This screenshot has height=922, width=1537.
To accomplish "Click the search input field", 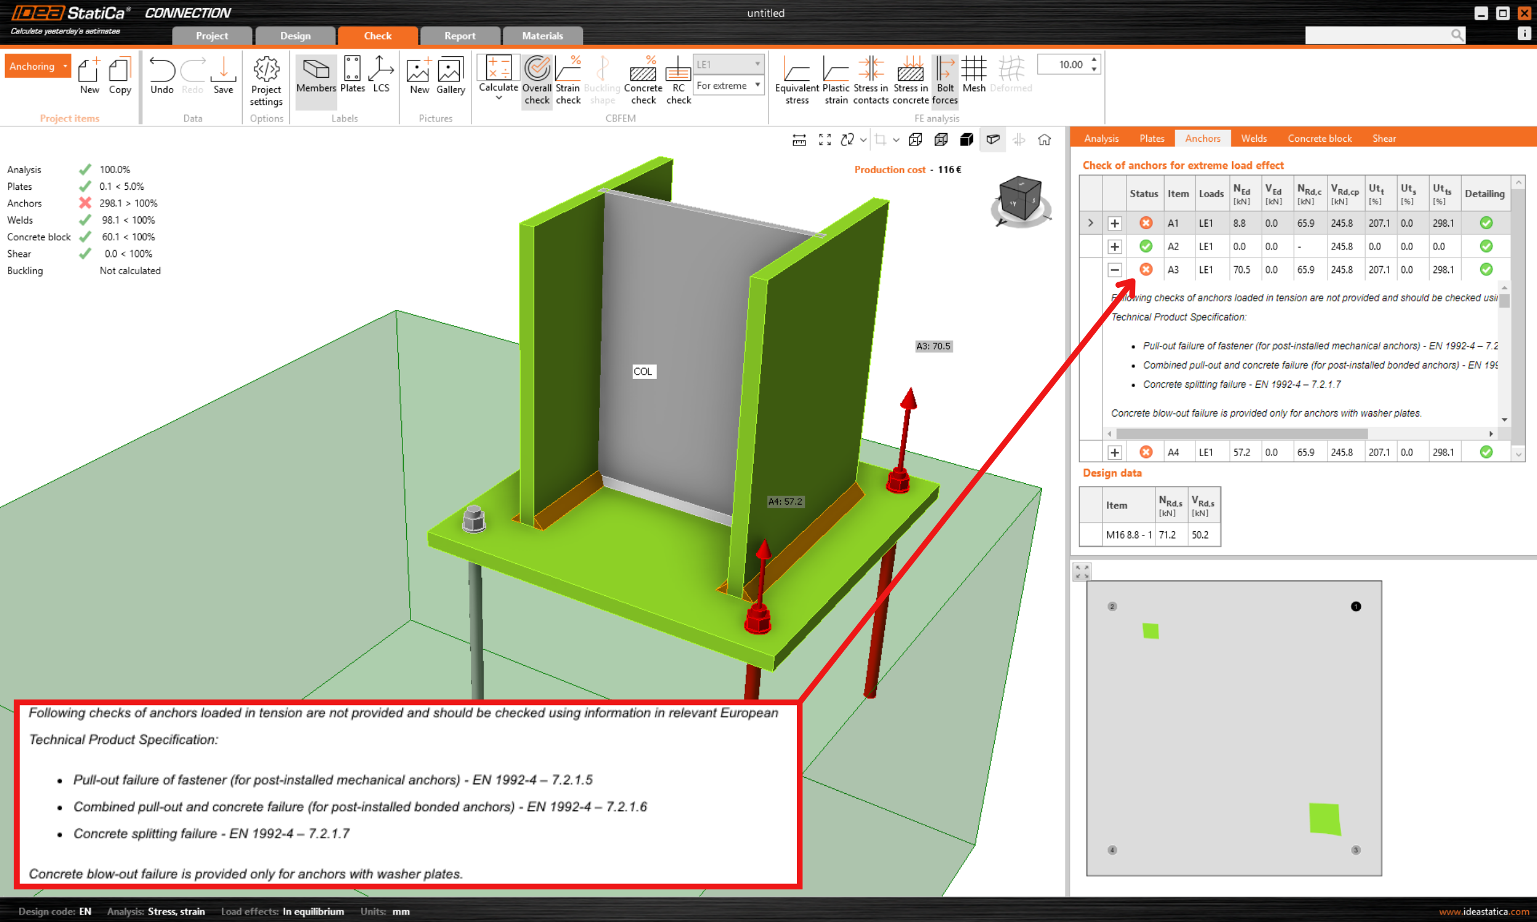I will tap(1376, 35).
